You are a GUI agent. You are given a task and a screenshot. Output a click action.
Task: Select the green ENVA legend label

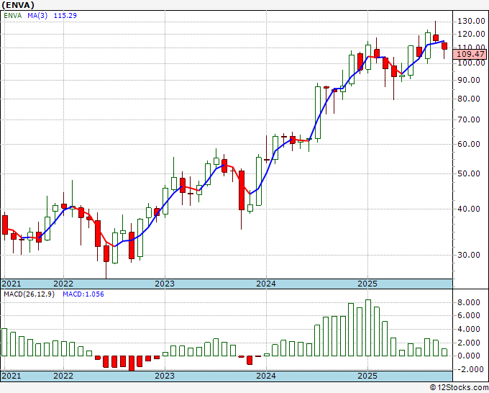coord(13,16)
